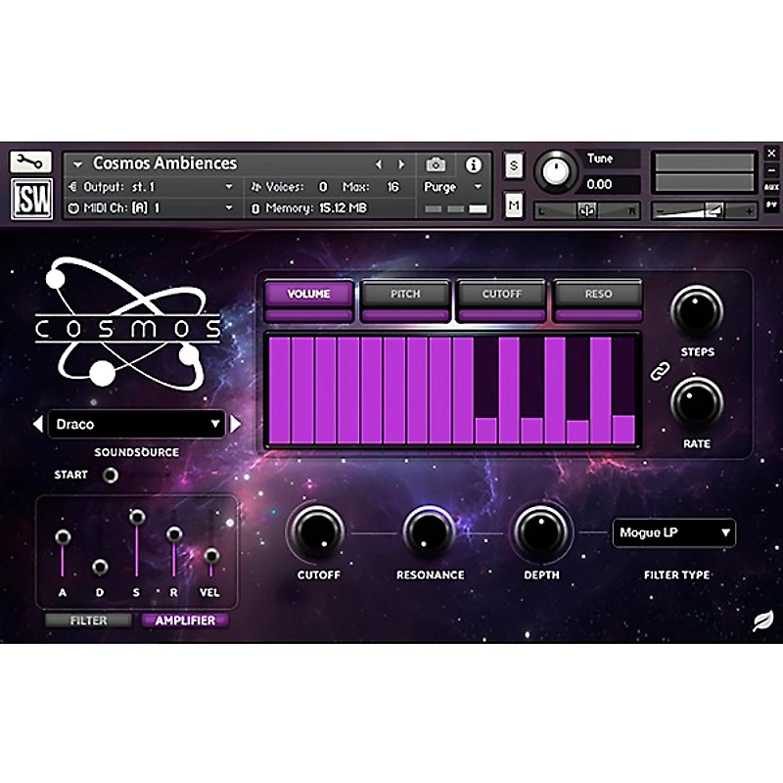Click the filter CUTOFF knob
This screenshot has height=783, width=783.
pyautogui.click(x=317, y=532)
